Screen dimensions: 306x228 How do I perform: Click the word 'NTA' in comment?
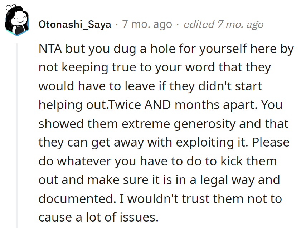pos(50,49)
